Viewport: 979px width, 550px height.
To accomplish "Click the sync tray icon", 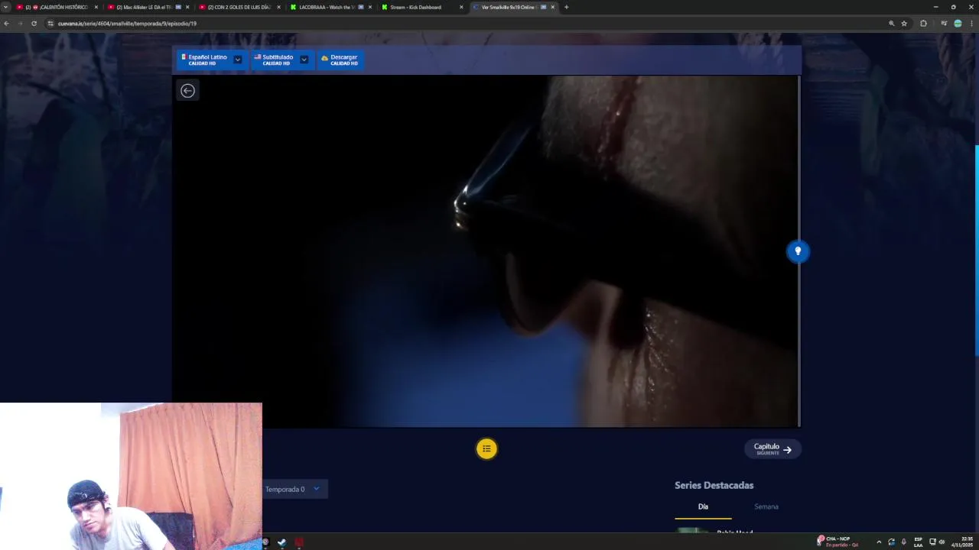I will tap(891, 542).
